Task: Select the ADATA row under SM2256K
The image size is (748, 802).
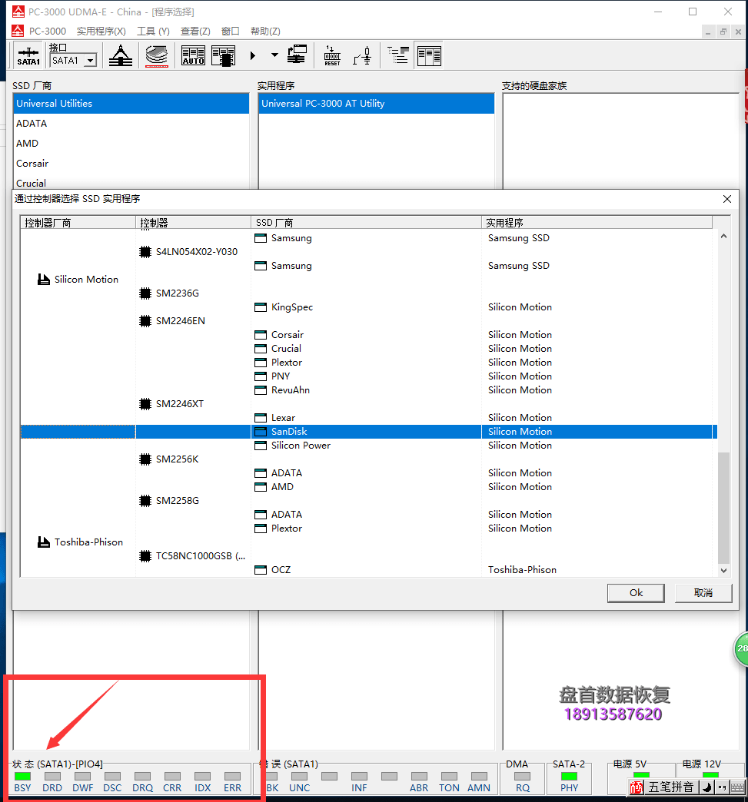Action: pos(369,472)
